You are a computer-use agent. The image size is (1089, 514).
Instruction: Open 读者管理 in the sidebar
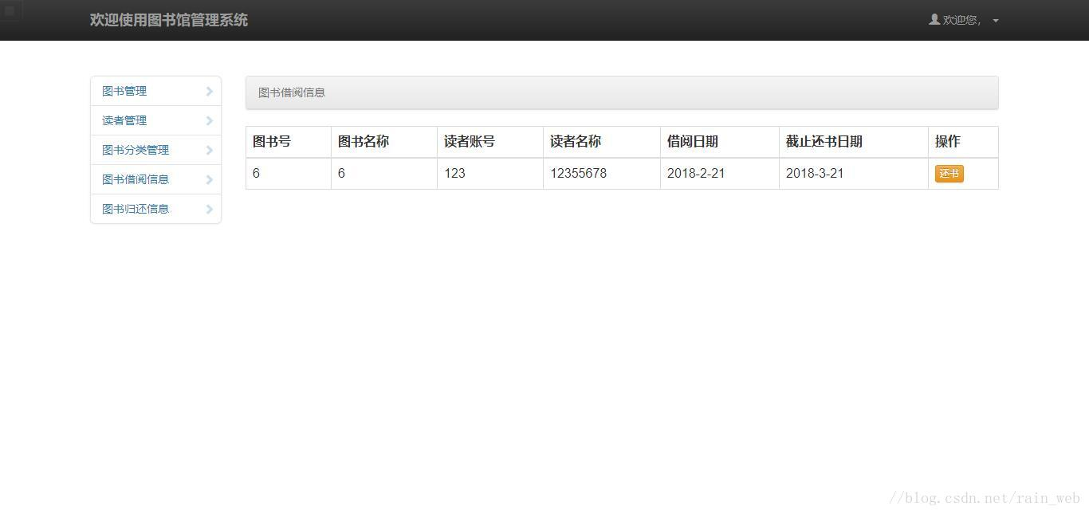coord(155,120)
